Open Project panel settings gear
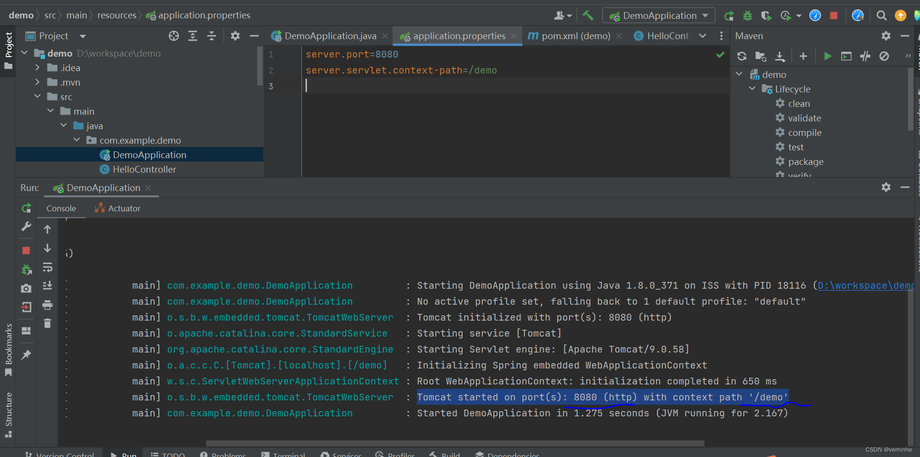This screenshot has width=920, height=457. point(235,36)
